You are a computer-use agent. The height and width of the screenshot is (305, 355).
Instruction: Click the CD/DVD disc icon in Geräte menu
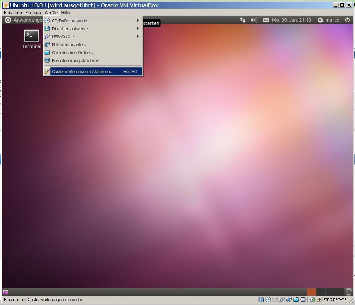pyautogui.click(x=47, y=21)
